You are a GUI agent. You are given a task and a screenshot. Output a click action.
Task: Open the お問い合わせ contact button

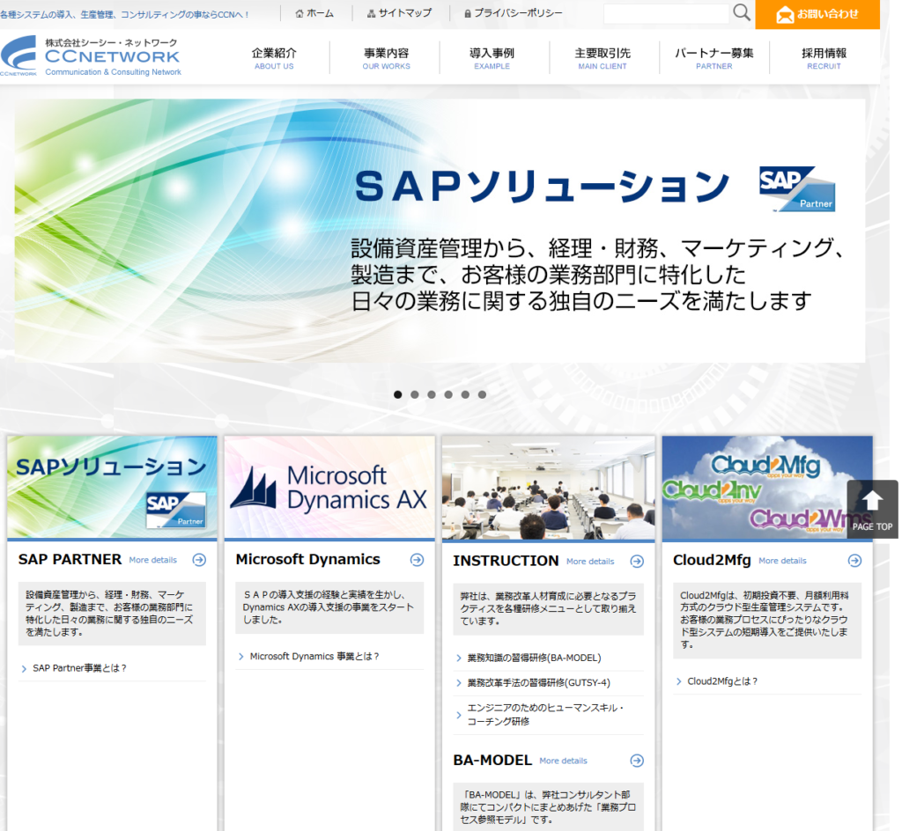coord(817,14)
